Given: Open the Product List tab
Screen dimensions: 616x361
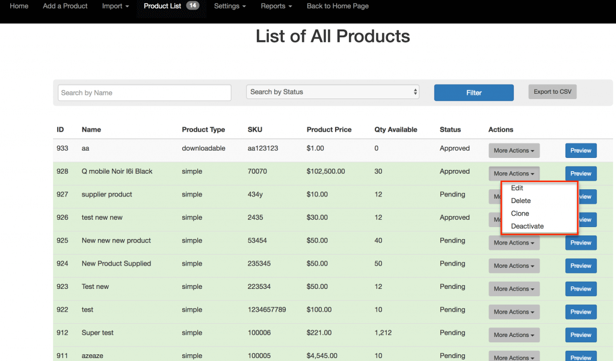Looking at the screenshot, I should (162, 6).
